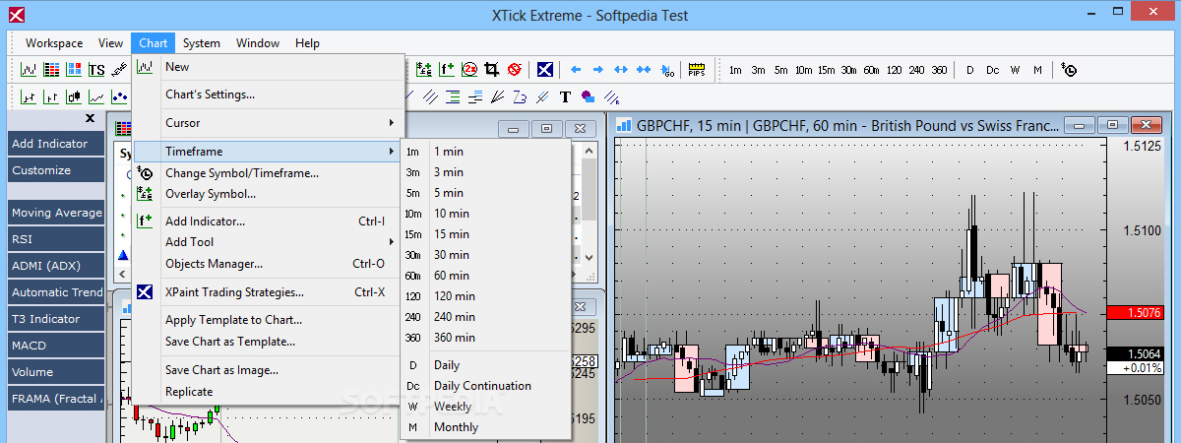This screenshot has width=1181, height=443.
Task: Open the Workspace menu
Action: [54, 43]
